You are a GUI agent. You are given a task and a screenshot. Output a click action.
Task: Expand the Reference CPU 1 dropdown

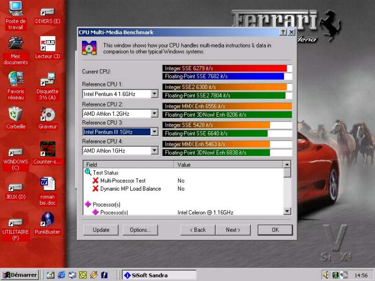pyautogui.click(x=154, y=94)
